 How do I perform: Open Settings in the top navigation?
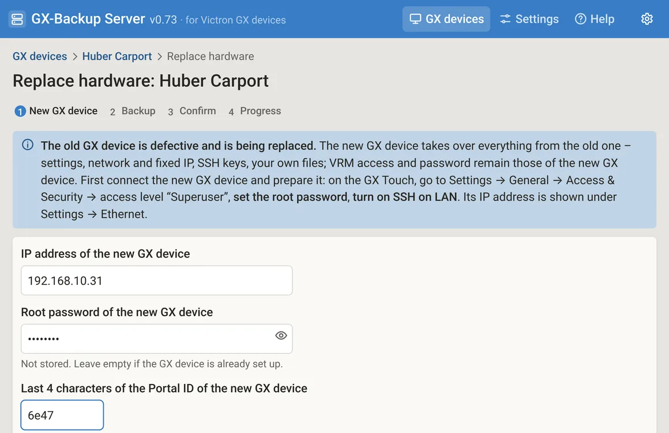pos(529,19)
